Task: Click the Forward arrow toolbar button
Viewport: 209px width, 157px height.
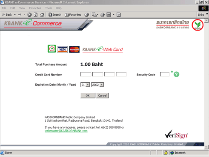Action: pyautogui.click(x=20, y=14)
